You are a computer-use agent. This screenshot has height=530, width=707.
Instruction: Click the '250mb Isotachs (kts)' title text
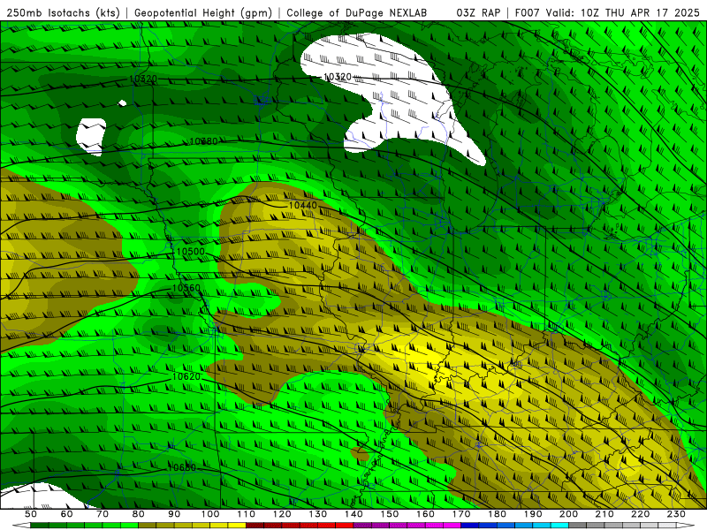click(63, 12)
